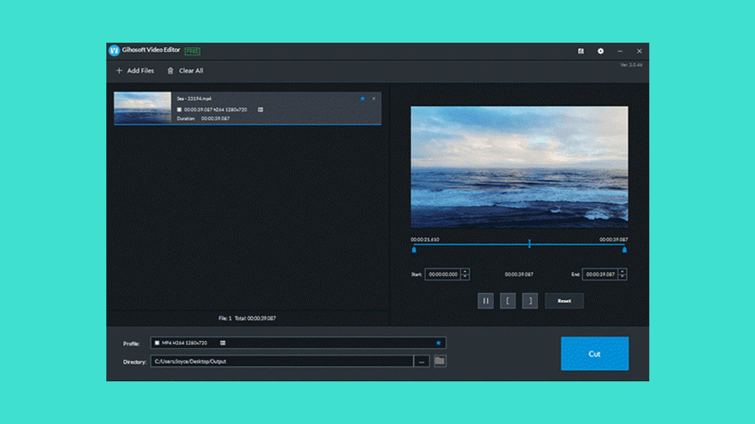Viewport: 755px width, 424px height.
Task: Increase the Start time with the up stepper
Action: click(464, 271)
